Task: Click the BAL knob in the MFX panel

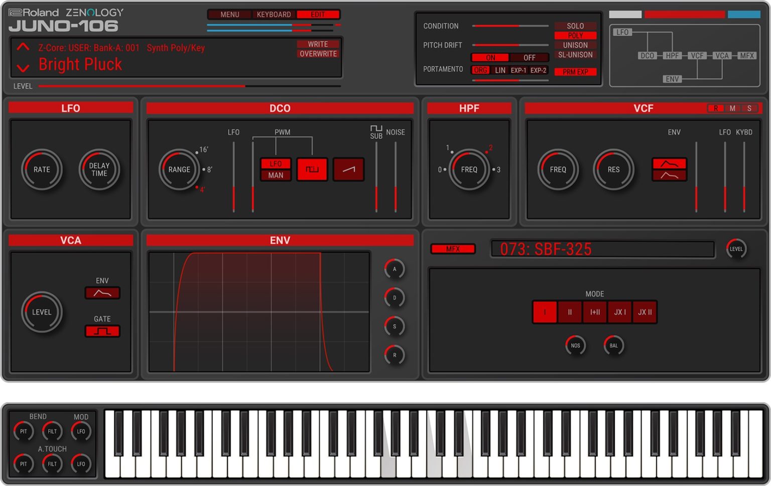Action: pos(613,346)
